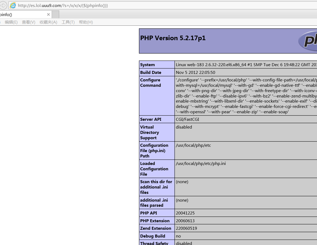
Task: Click the PHP Version 5.2.17p1 heading
Action: 173,38
